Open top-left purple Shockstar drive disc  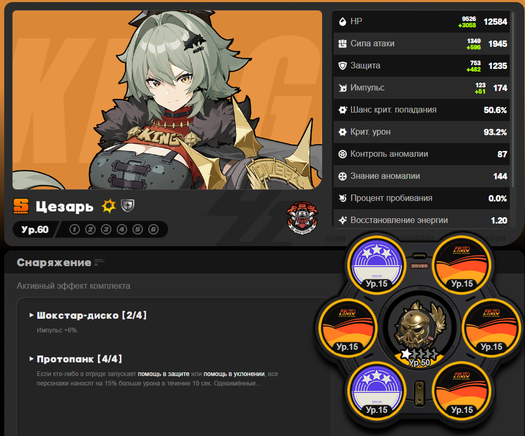[x=377, y=264]
